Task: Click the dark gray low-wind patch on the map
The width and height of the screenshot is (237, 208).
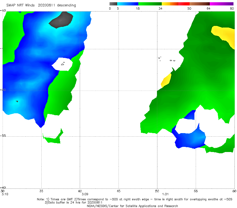Action: click(61, 20)
